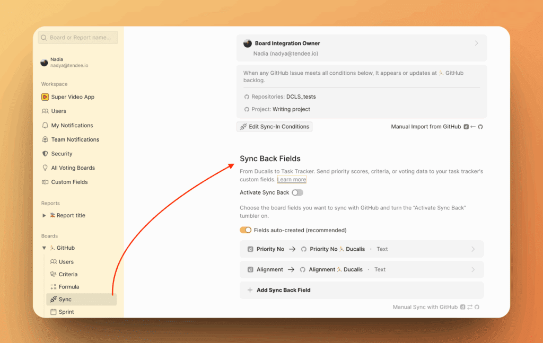Click the Formula icon under GitHub board
Viewport: 543px width, 343px height.
coord(53,287)
